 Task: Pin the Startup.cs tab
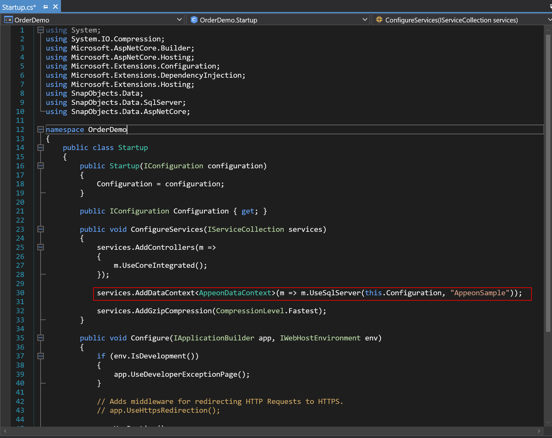(x=45, y=7)
